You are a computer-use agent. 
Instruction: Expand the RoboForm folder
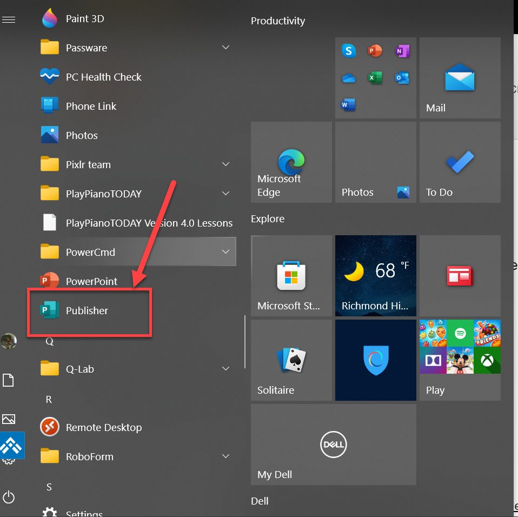point(225,456)
